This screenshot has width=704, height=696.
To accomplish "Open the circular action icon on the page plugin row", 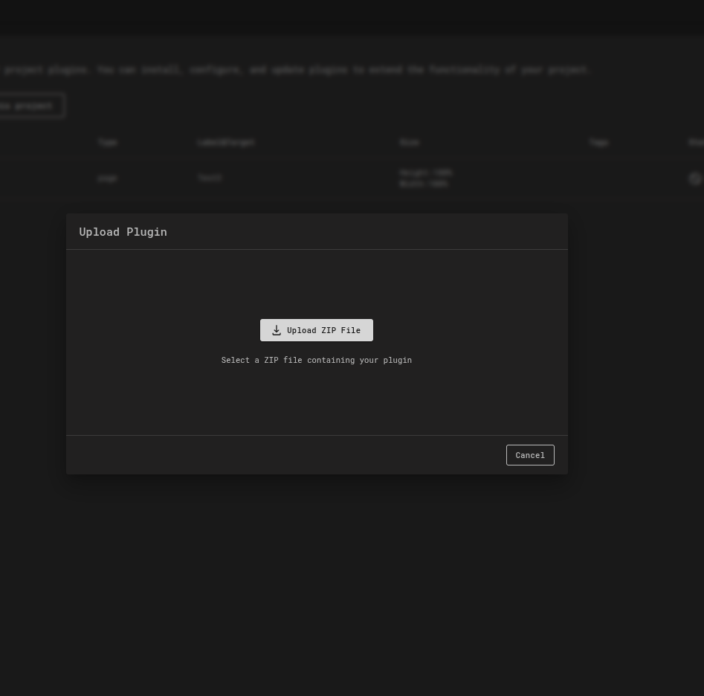I will 694,178.
